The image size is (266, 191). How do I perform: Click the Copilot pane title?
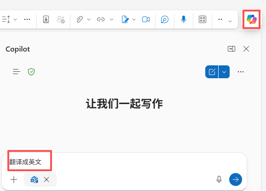18,49
